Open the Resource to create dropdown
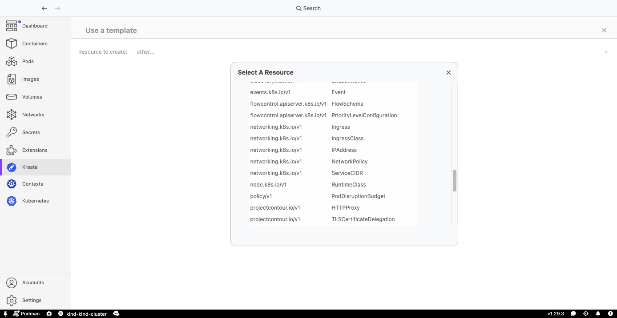Screen dimensions: 617x318 click(372, 52)
